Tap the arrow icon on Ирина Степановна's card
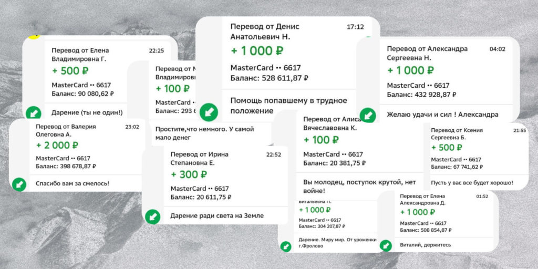538x269 pixels. pyautogui.click(x=152, y=216)
